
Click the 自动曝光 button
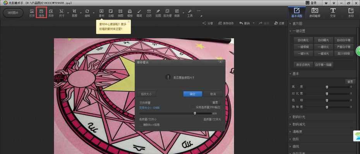tap(324, 40)
